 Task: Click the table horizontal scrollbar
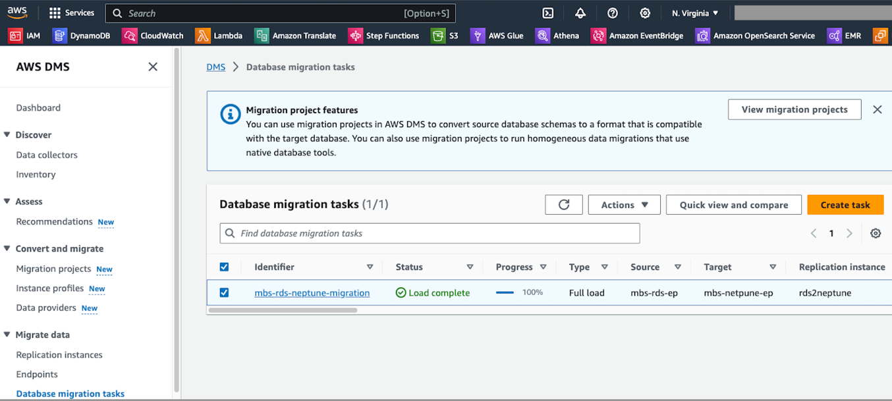coord(283,309)
